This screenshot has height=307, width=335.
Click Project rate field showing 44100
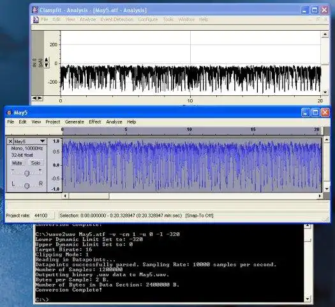(x=43, y=216)
